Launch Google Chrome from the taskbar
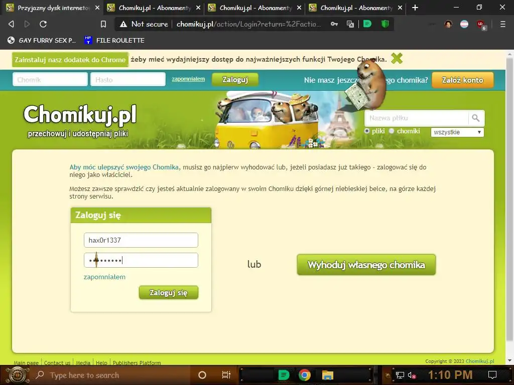The height and width of the screenshot is (385, 514). (305, 375)
